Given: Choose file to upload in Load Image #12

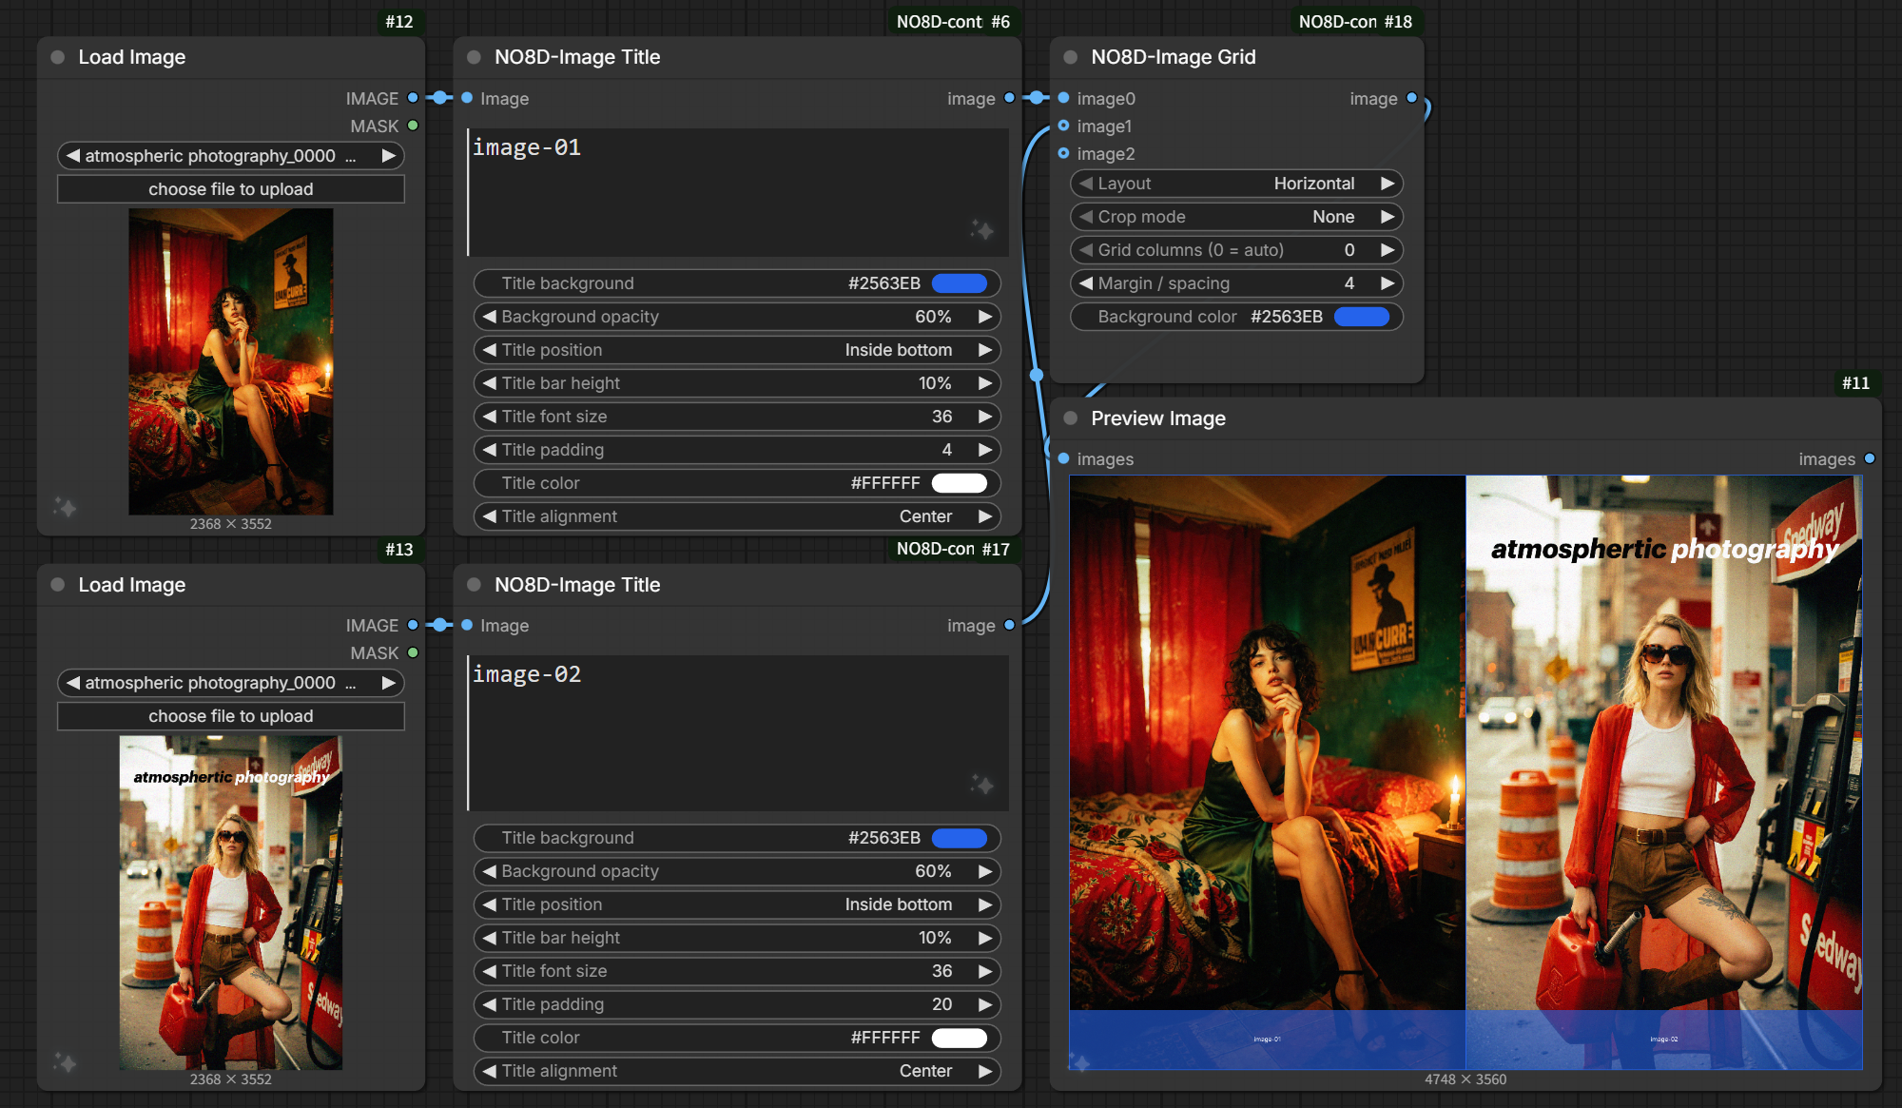Looking at the screenshot, I should point(231,189).
